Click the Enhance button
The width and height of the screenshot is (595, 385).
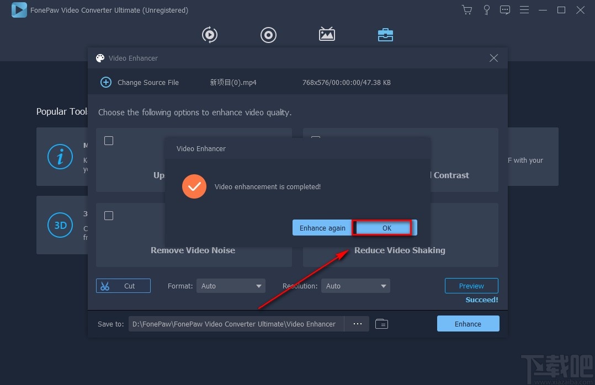click(x=468, y=324)
